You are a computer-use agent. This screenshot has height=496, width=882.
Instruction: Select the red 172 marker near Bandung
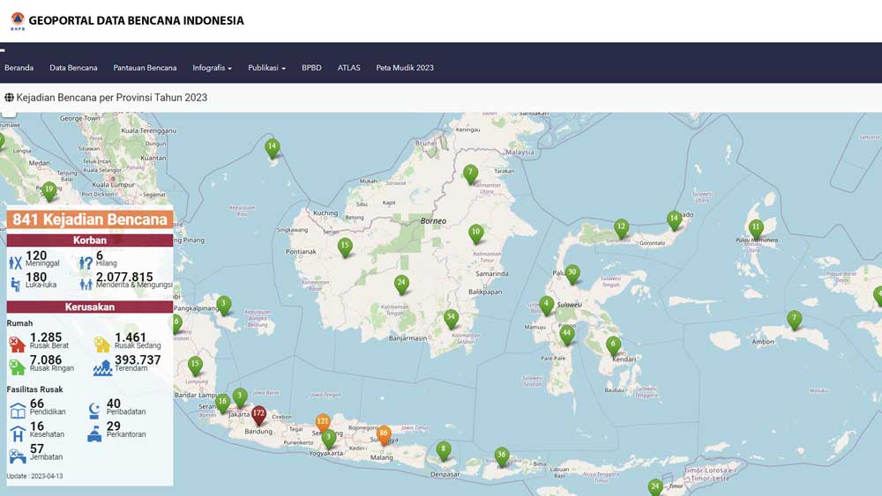[x=258, y=413]
